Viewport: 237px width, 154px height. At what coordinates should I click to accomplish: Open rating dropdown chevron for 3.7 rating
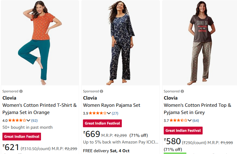190,120
